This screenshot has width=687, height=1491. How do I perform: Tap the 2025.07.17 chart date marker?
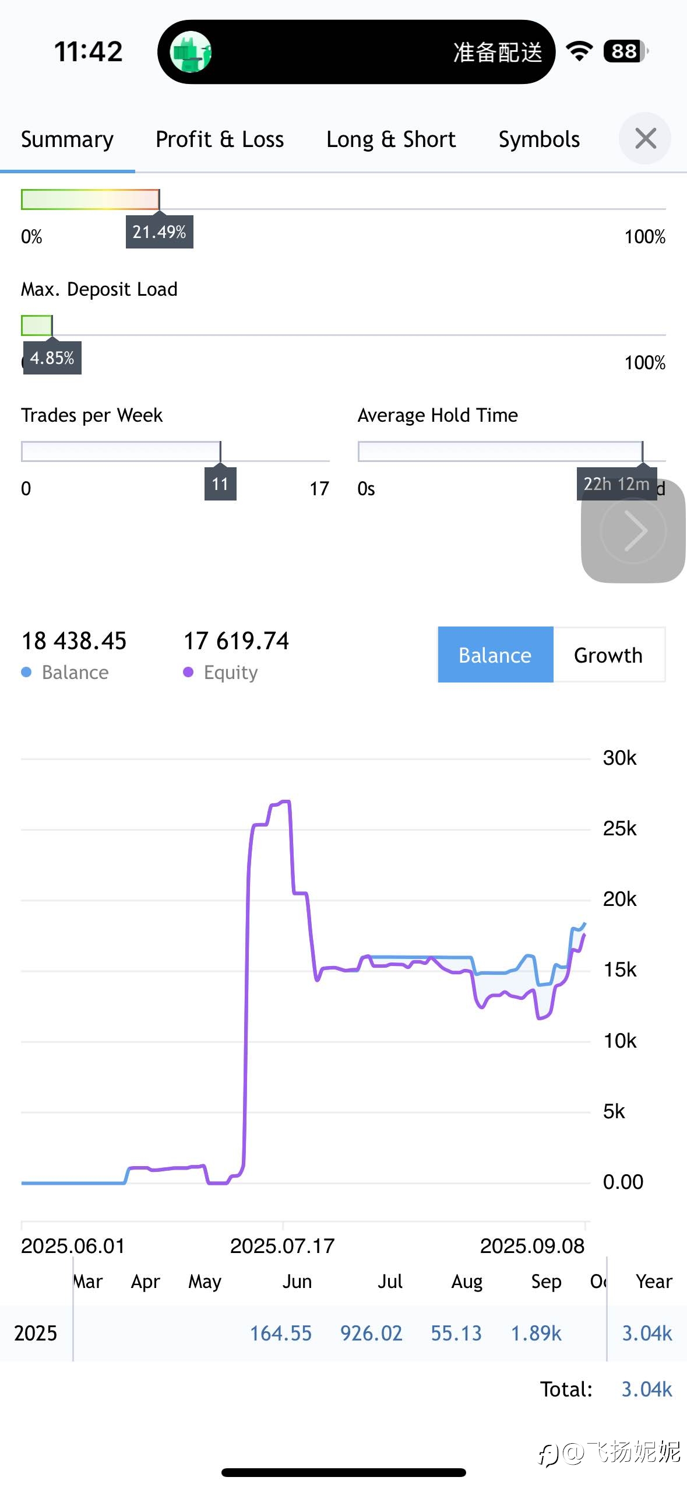coord(283,1245)
